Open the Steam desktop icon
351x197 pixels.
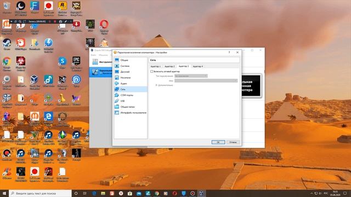click(7, 44)
